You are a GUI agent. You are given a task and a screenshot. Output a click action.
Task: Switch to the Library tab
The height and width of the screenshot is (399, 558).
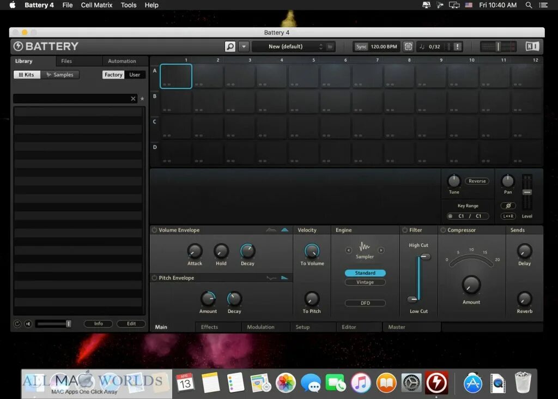pyautogui.click(x=24, y=61)
